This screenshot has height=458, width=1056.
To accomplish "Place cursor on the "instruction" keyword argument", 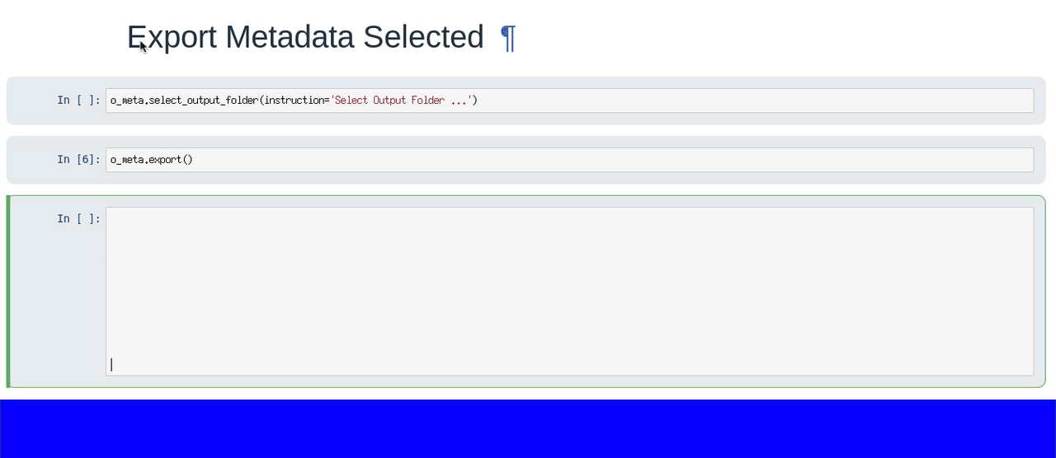I will click(x=293, y=100).
